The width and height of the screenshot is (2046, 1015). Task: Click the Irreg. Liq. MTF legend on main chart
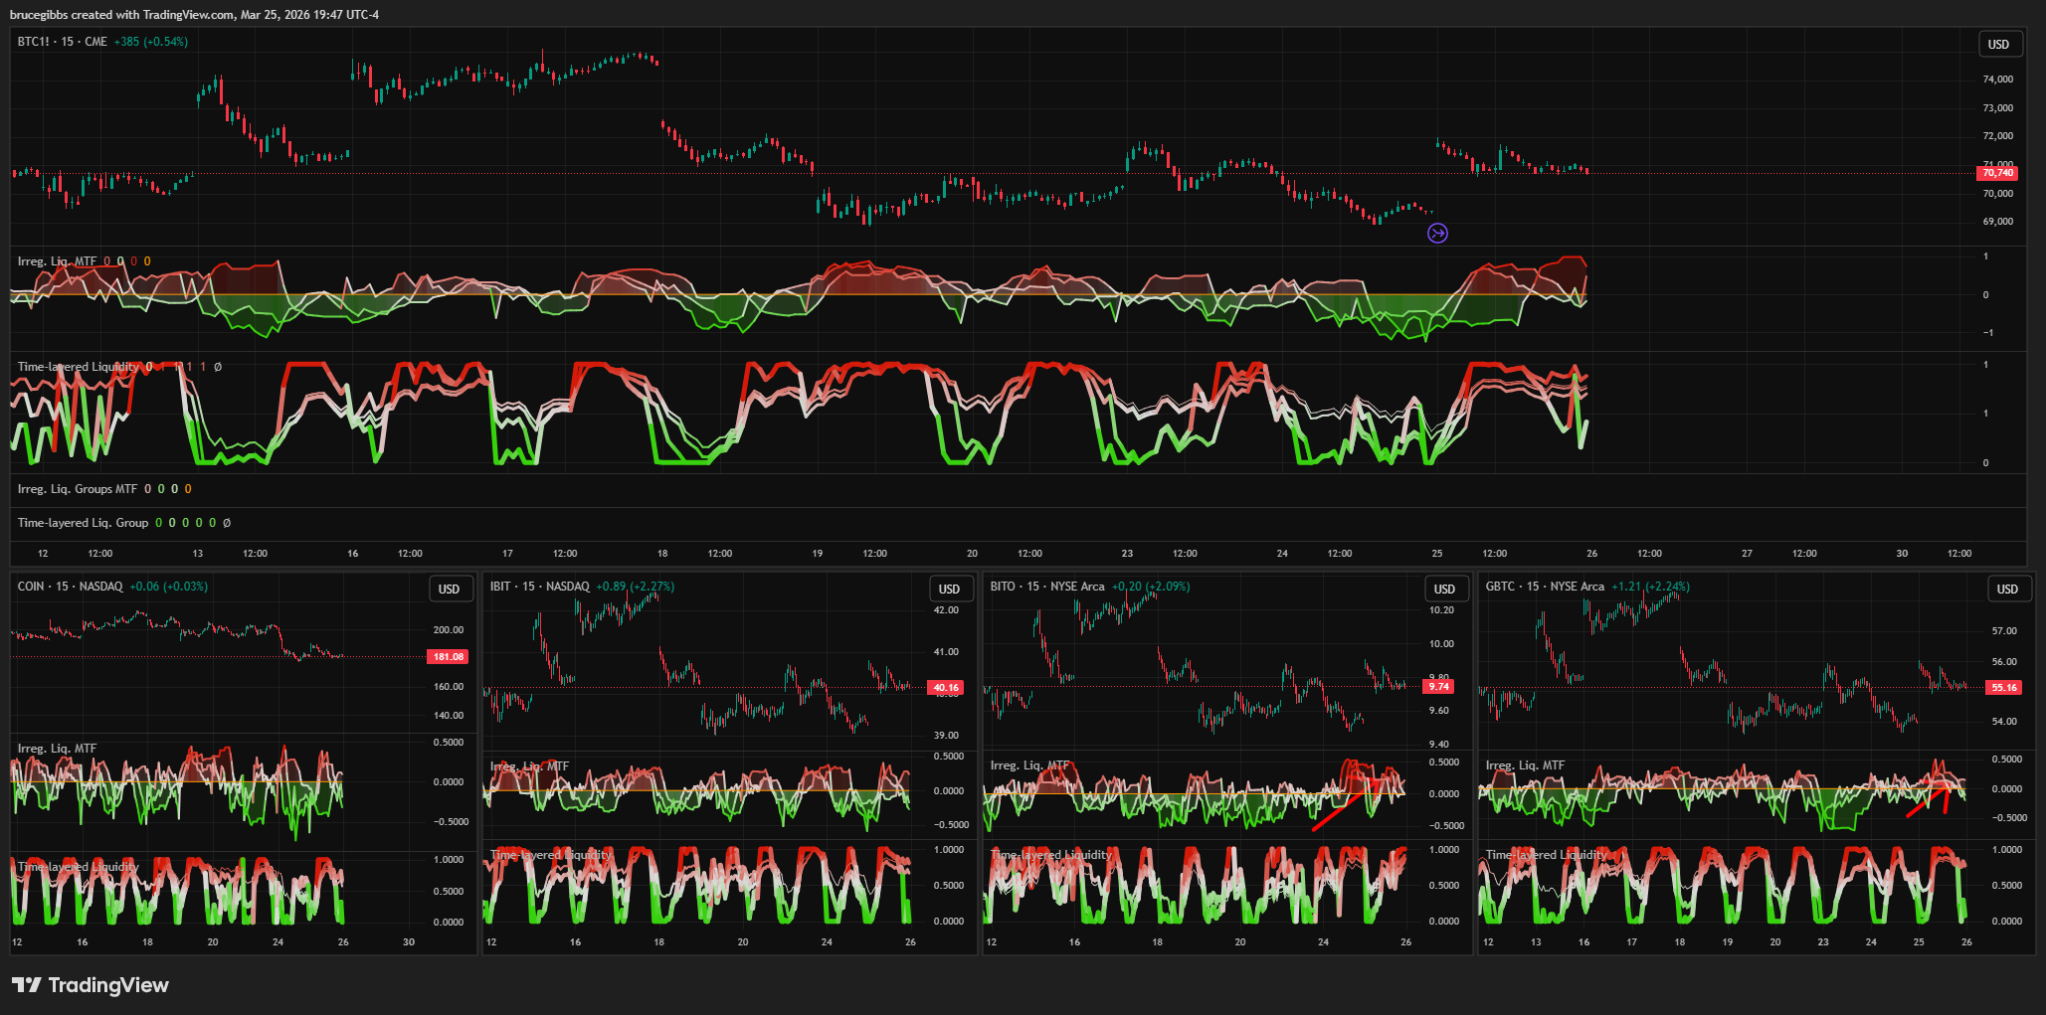pyautogui.click(x=57, y=261)
